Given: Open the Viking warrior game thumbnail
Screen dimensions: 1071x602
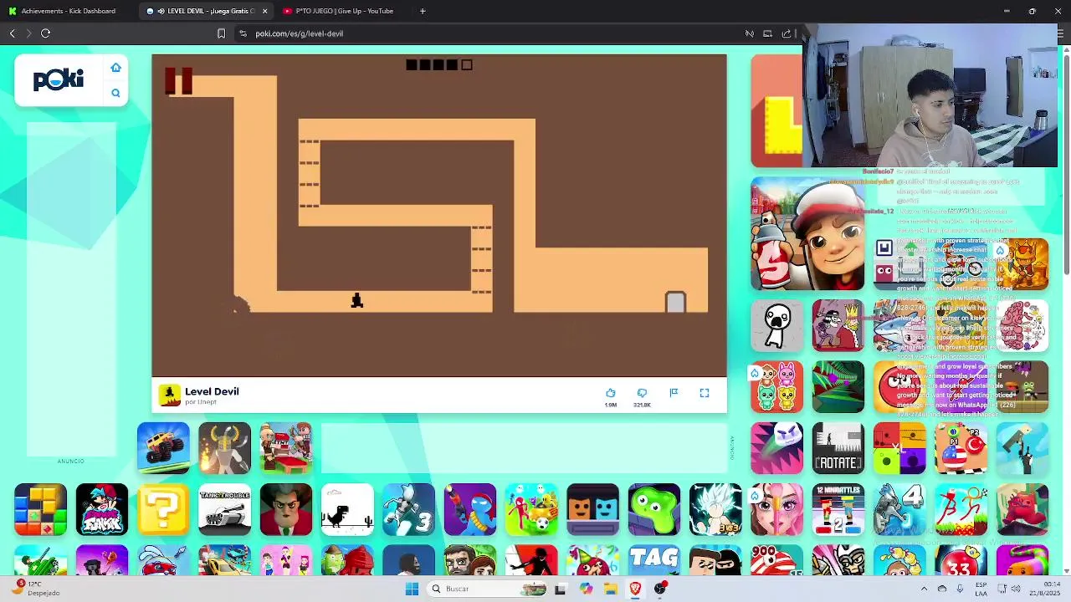Looking at the screenshot, I should [x=224, y=448].
